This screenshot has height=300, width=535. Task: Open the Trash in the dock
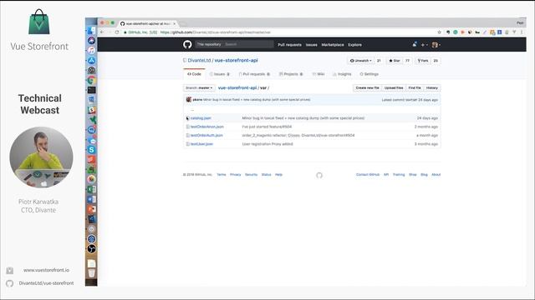91,273
